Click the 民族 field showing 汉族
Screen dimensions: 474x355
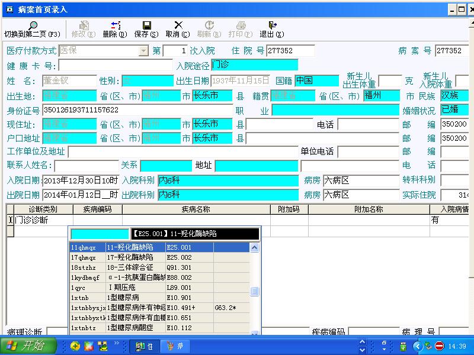pyautogui.click(x=454, y=95)
